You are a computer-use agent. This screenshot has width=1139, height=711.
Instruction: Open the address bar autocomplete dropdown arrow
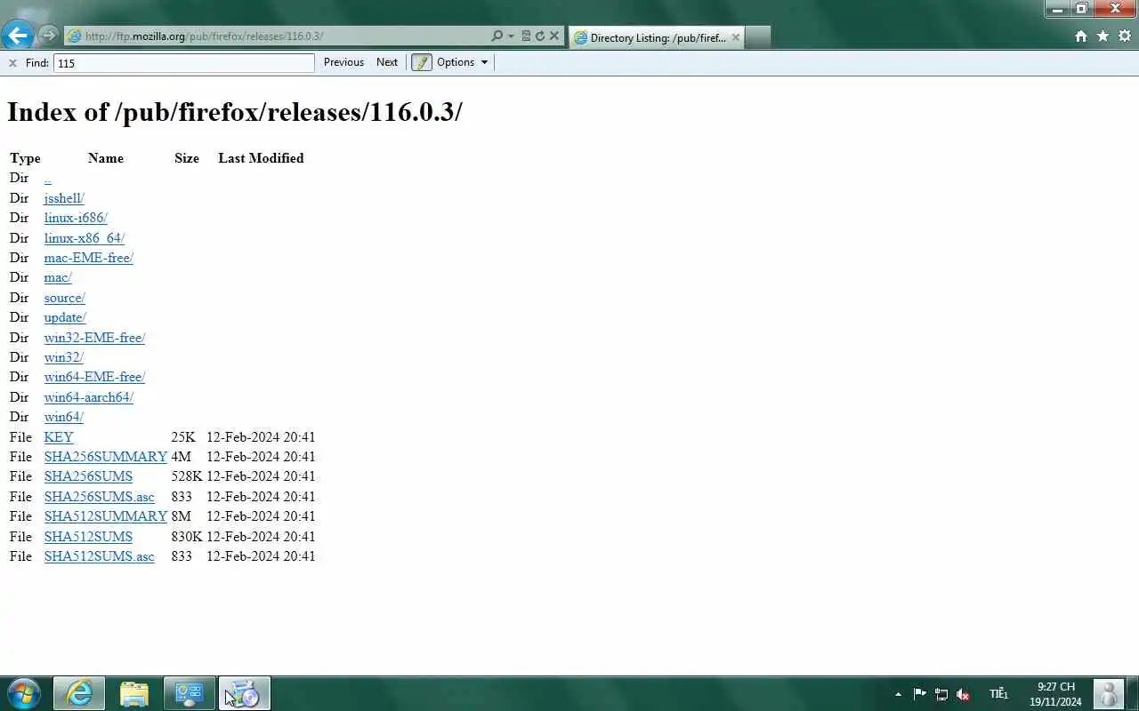tap(512, 36)
